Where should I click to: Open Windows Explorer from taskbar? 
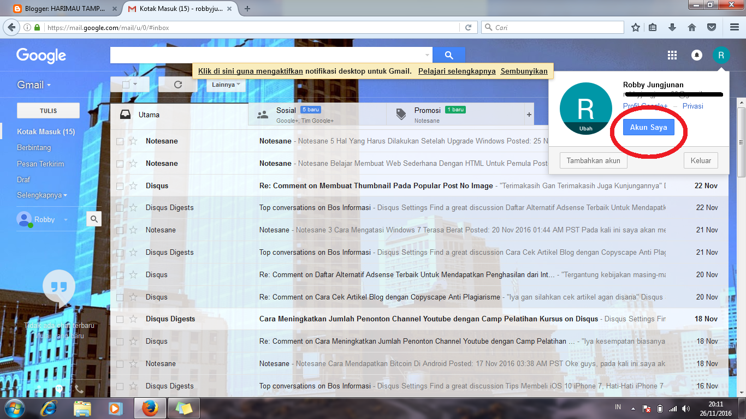click(x=82, y=408)
